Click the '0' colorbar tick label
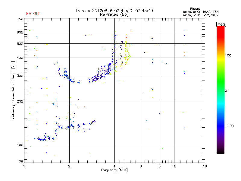The image size is (241, 181). point(226,91)
